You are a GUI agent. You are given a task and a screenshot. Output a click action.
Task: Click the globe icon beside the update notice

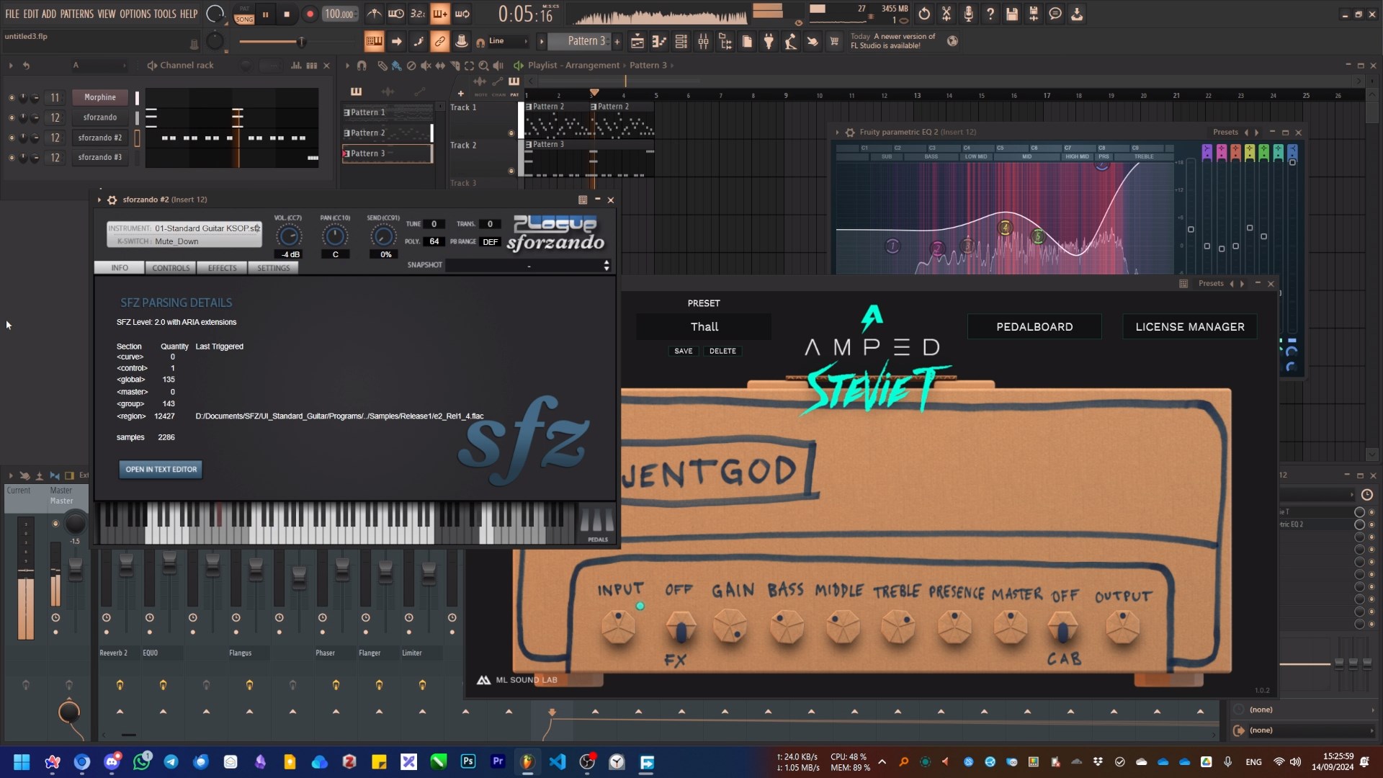pos(952,41)
